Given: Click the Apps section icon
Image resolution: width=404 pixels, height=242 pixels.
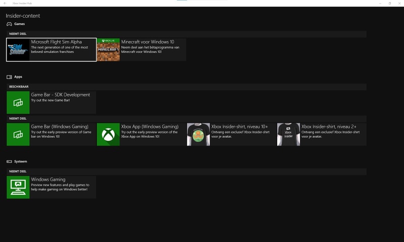Looking at the screenshot, I should pyautogui.click(x=9, y=77).
